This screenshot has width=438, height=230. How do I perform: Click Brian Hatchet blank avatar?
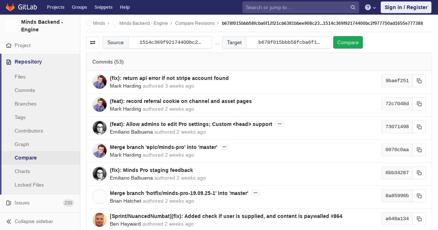pyautogui.click(x=100, y=197)
